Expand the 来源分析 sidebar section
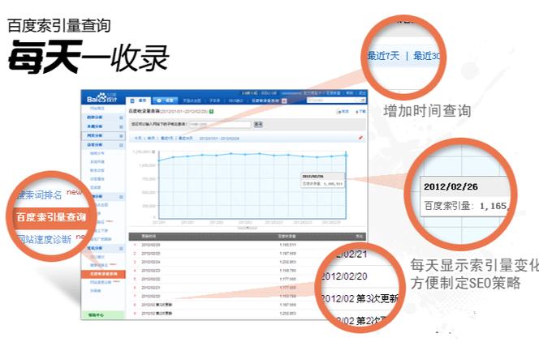 coord(103,126)
